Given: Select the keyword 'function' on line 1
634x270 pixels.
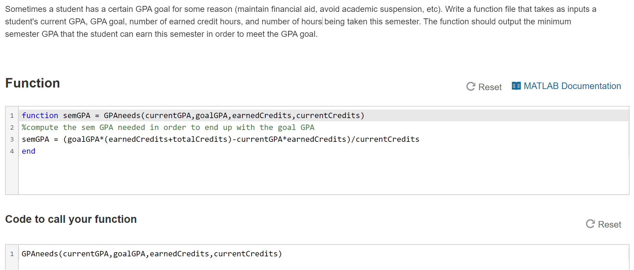Looking at the screenshot, I should tap(40, 115).
